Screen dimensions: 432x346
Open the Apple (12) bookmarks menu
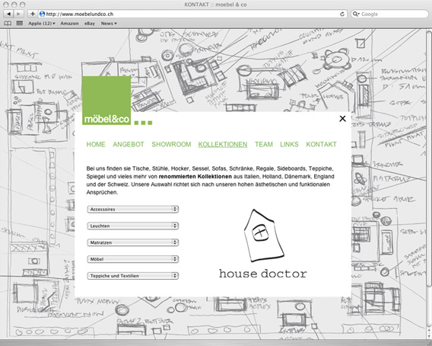[x=42, y=24]
